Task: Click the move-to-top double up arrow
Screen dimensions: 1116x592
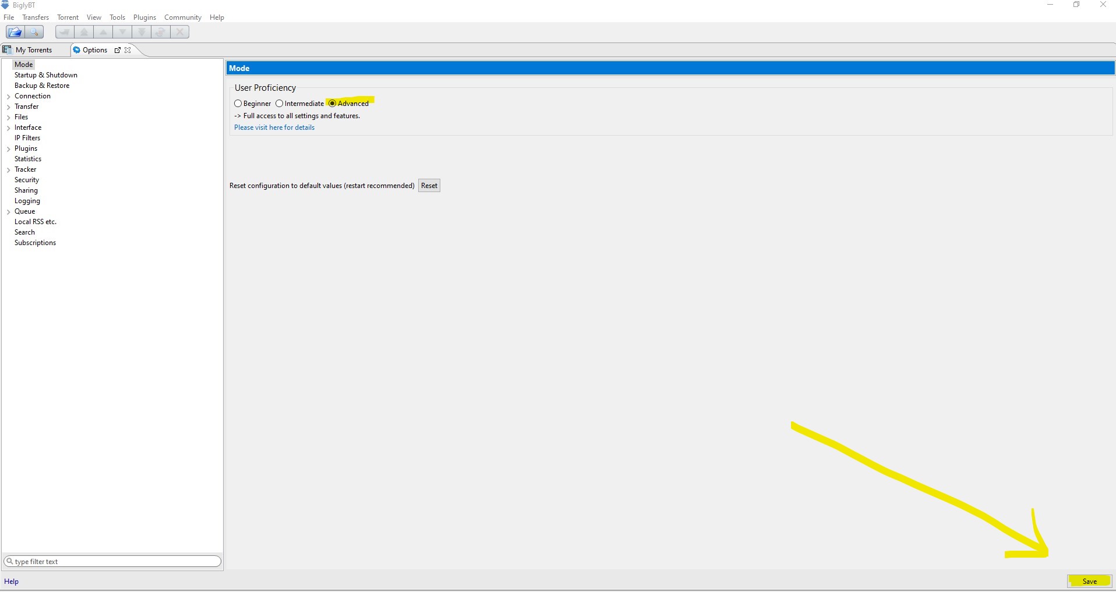Action: (x=84, y=32)
